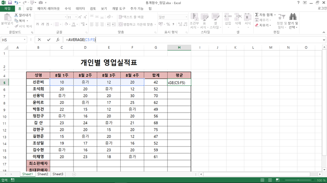Click the 로그인 sign-in link

point(322,8)
